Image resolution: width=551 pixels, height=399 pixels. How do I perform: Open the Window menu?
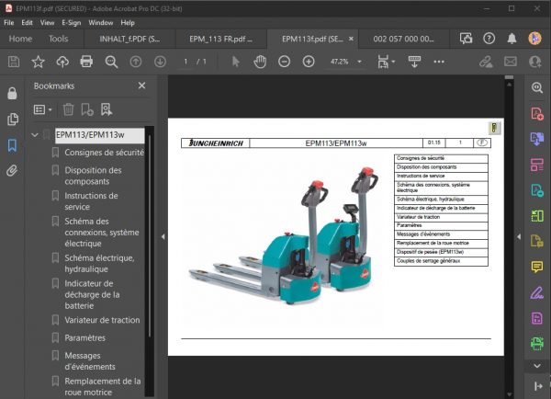101,22
